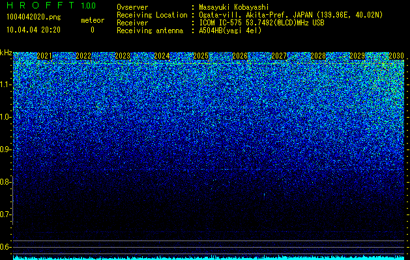Click the 2029 time marker
The image size is (410, 260).
point(357,56)
